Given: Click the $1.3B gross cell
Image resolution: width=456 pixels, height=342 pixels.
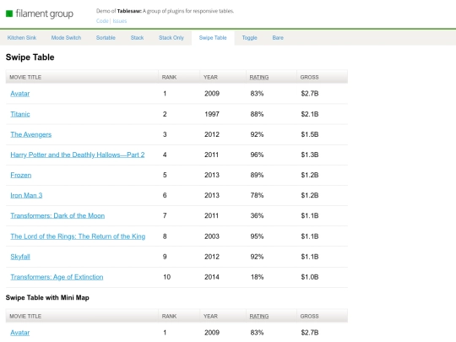Looking at the screenshot, I should coord(310,155).
